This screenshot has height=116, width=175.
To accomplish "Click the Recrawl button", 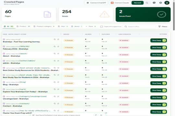I will 137,3.
